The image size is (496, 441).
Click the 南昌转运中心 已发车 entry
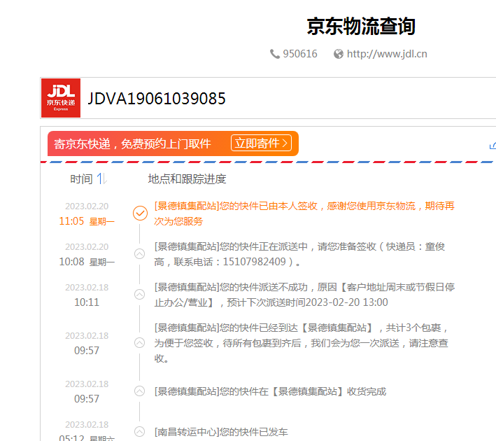click(x=221, y=432)
